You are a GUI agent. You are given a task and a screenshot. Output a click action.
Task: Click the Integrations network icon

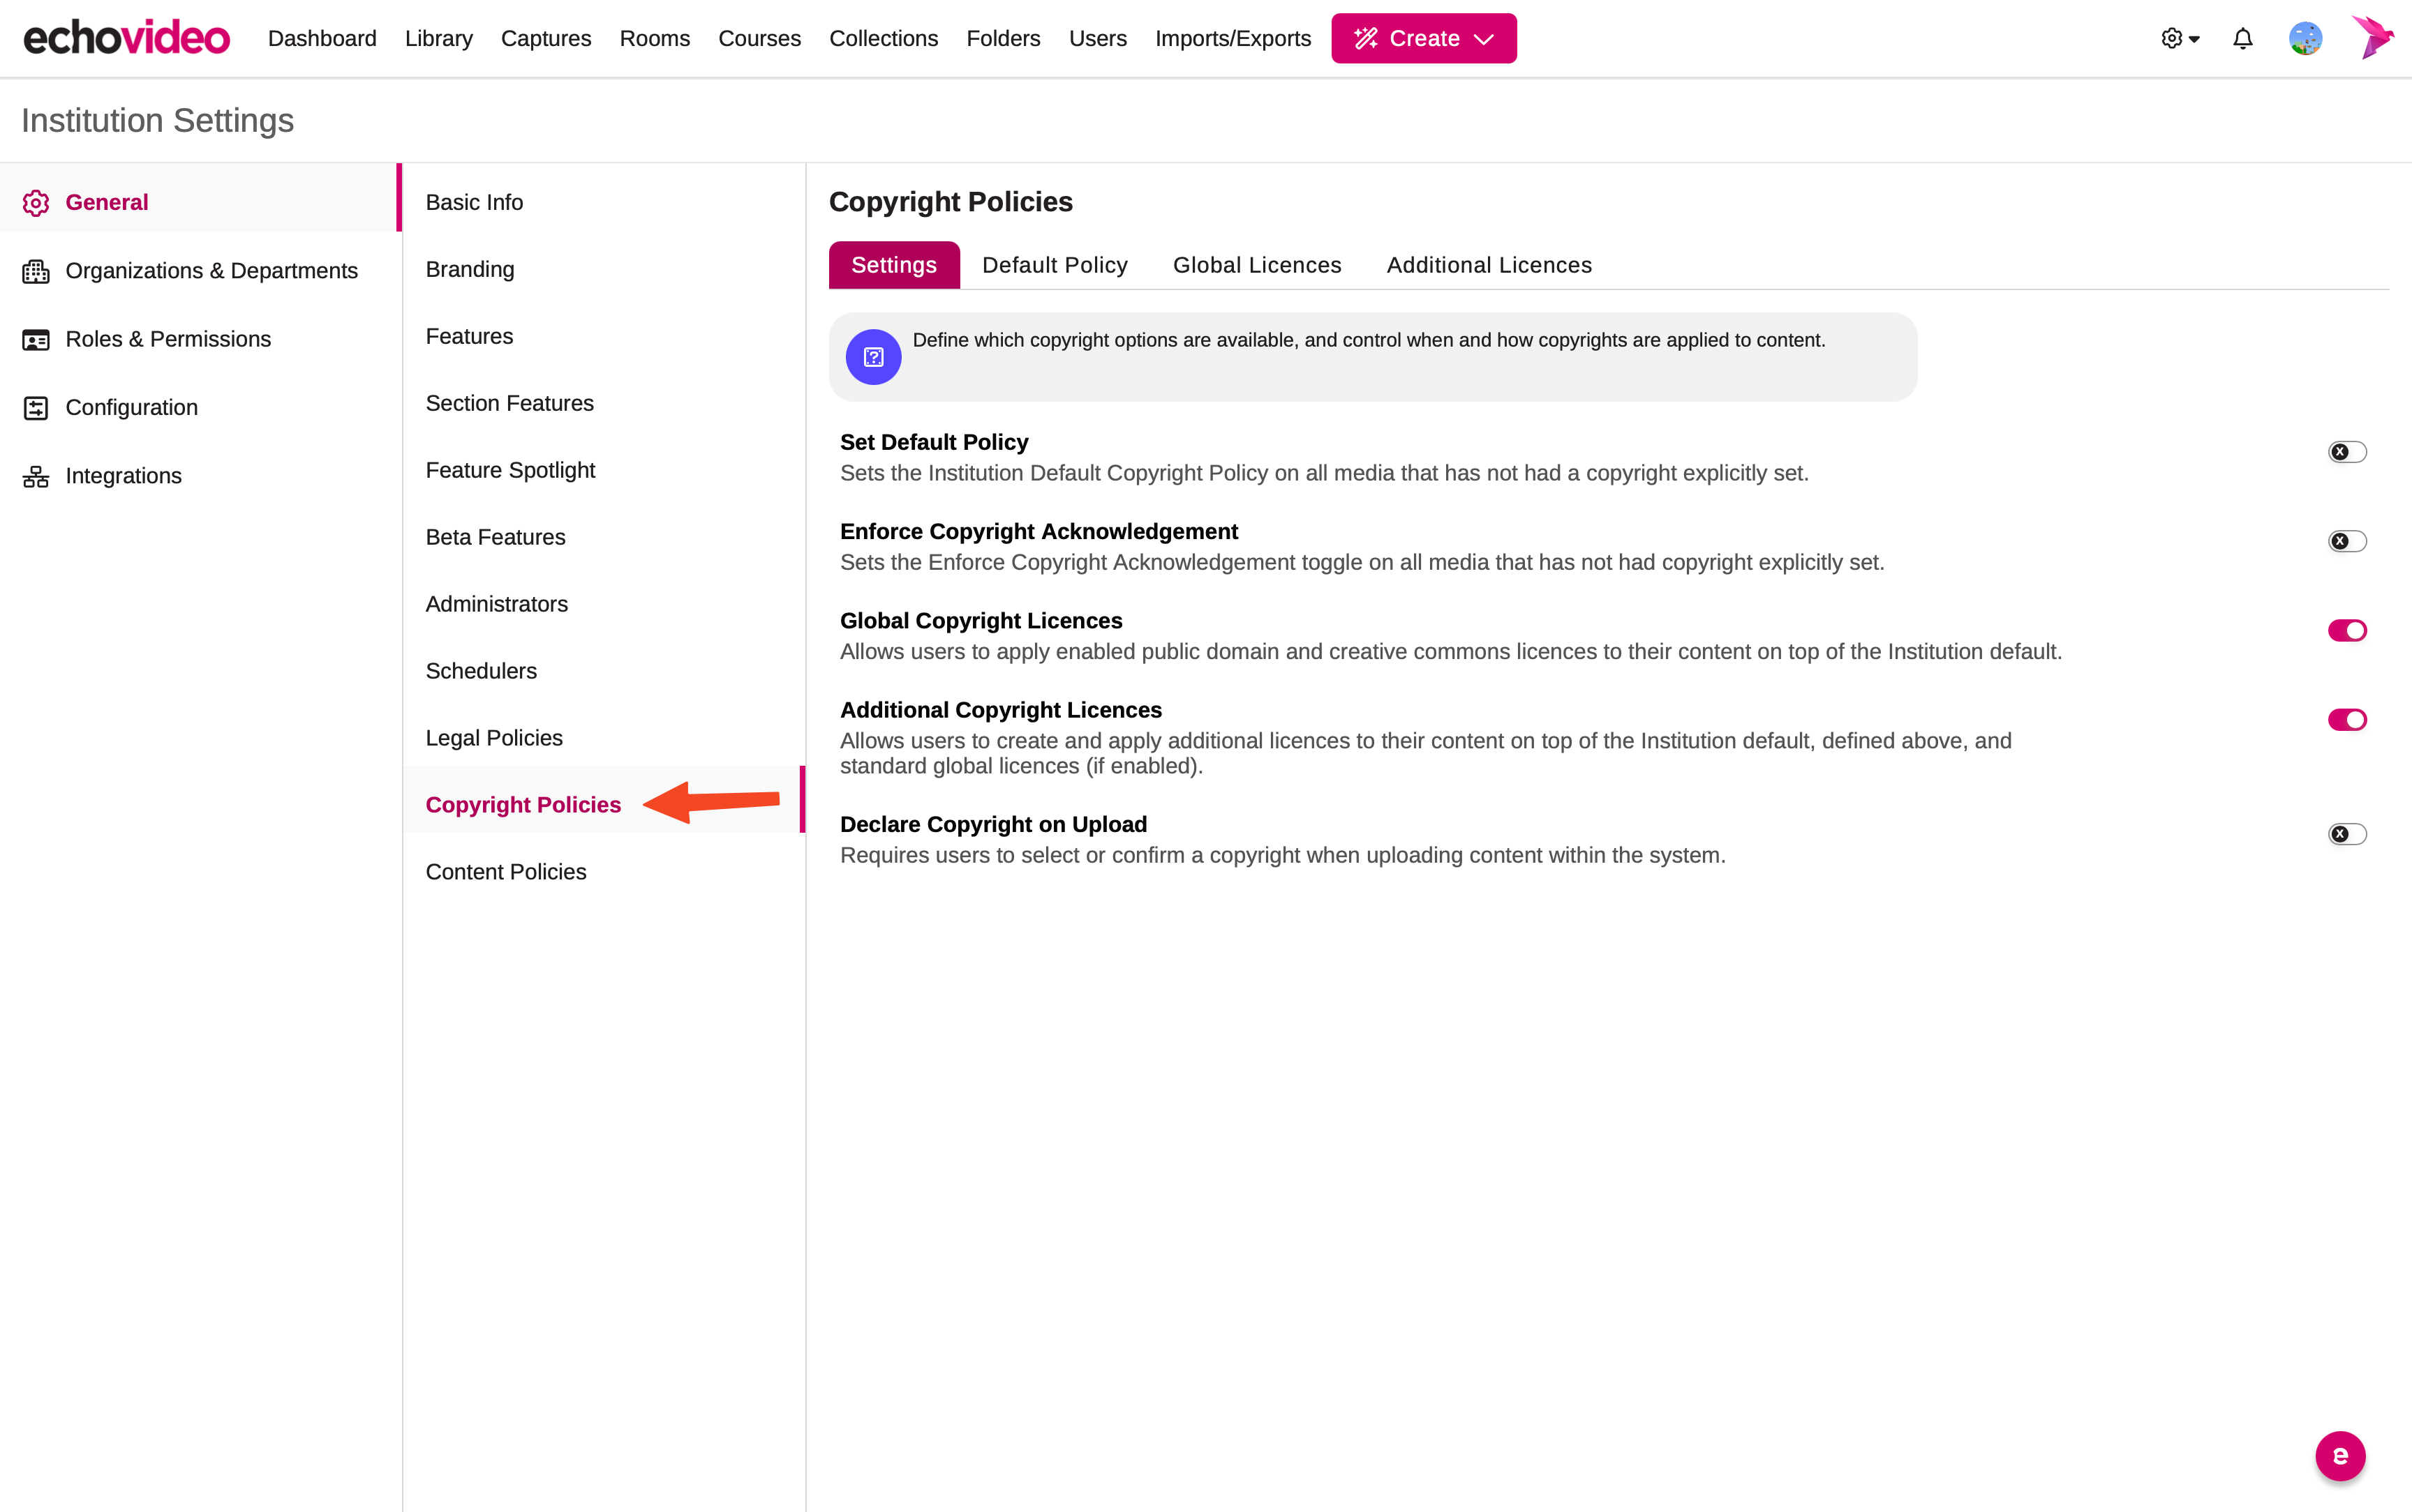click(x=36, y=477)
